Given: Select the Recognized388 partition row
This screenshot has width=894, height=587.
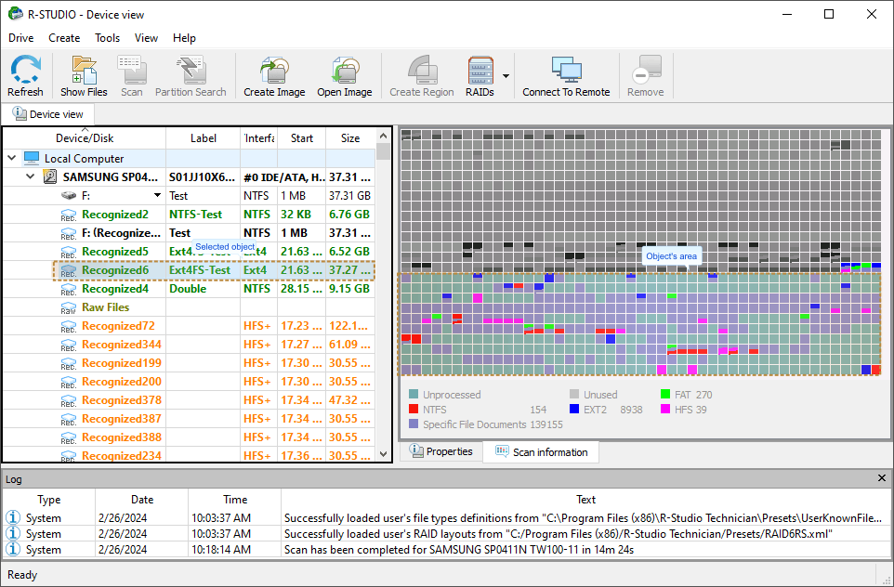Looking at the screenshot, I should (x=189, y=437).
